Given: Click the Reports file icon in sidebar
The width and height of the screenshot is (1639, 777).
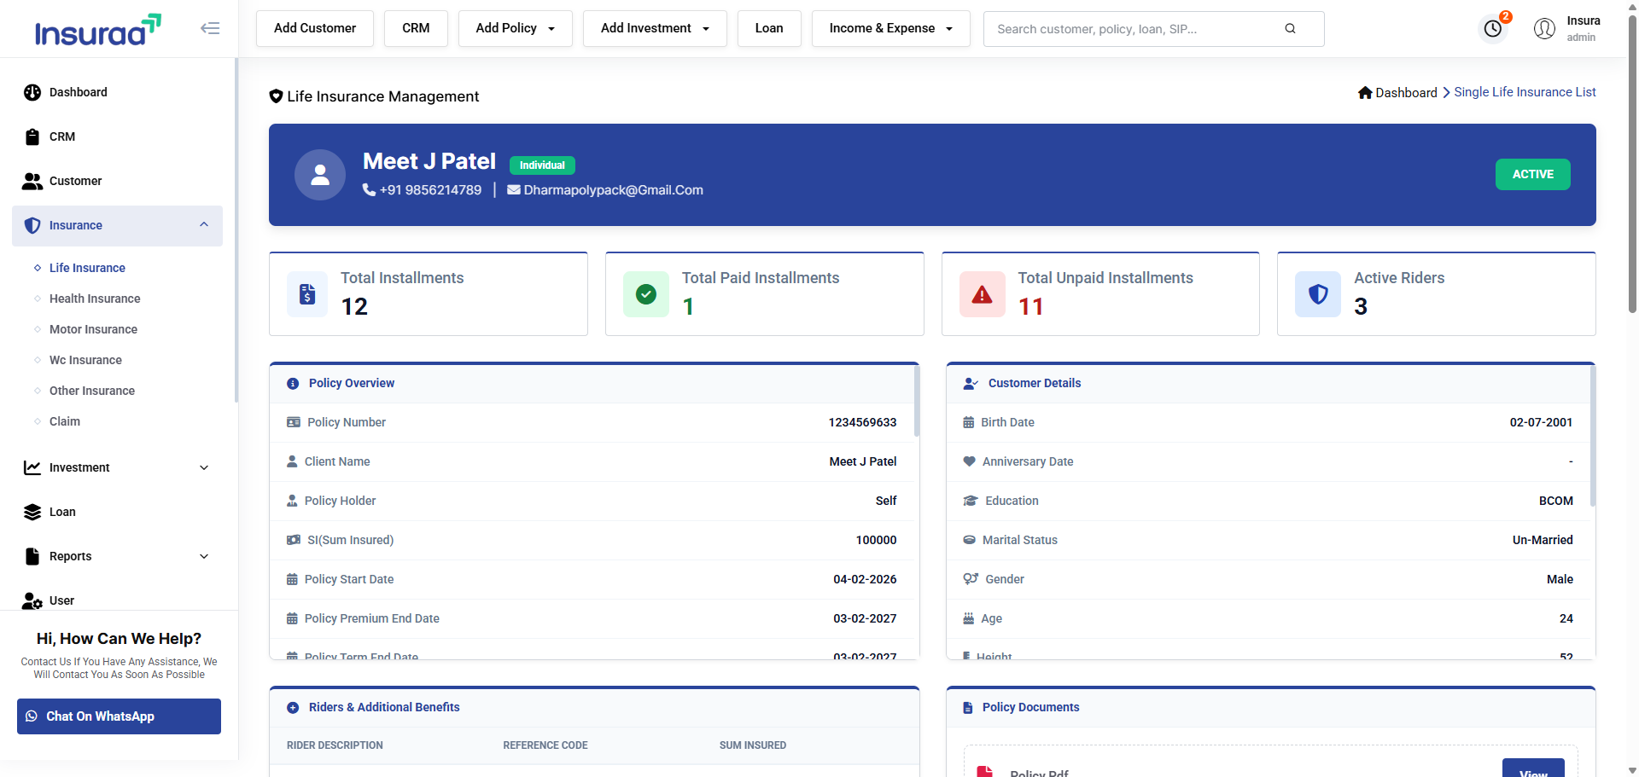Looking at the screenshot, I should point(32,556).
